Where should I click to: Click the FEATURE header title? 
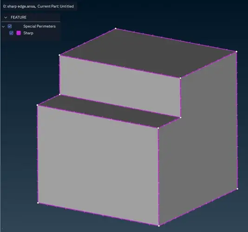(19, 17)
